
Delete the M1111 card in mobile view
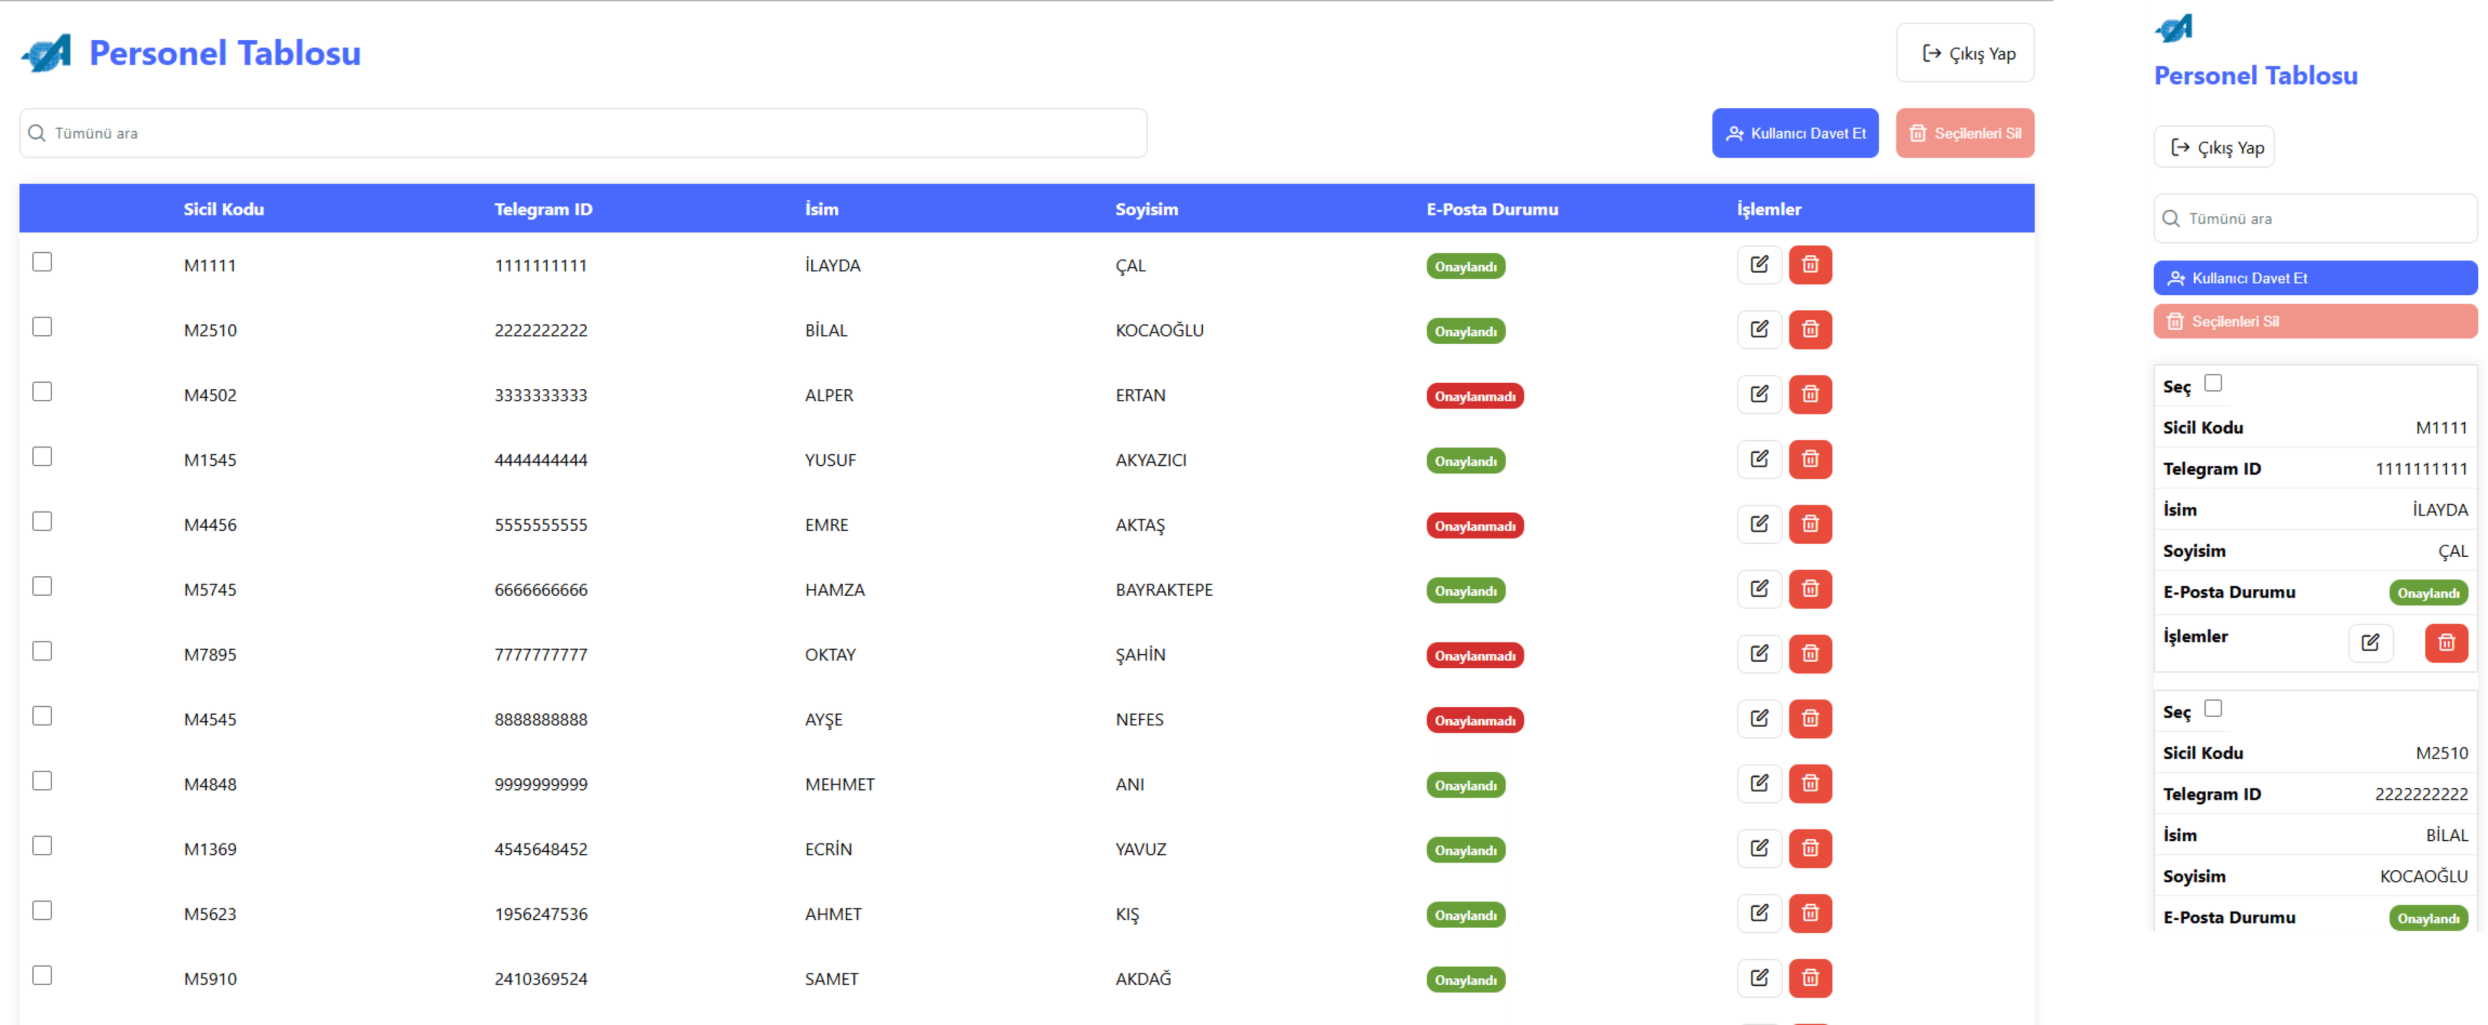pos(2445,643)
